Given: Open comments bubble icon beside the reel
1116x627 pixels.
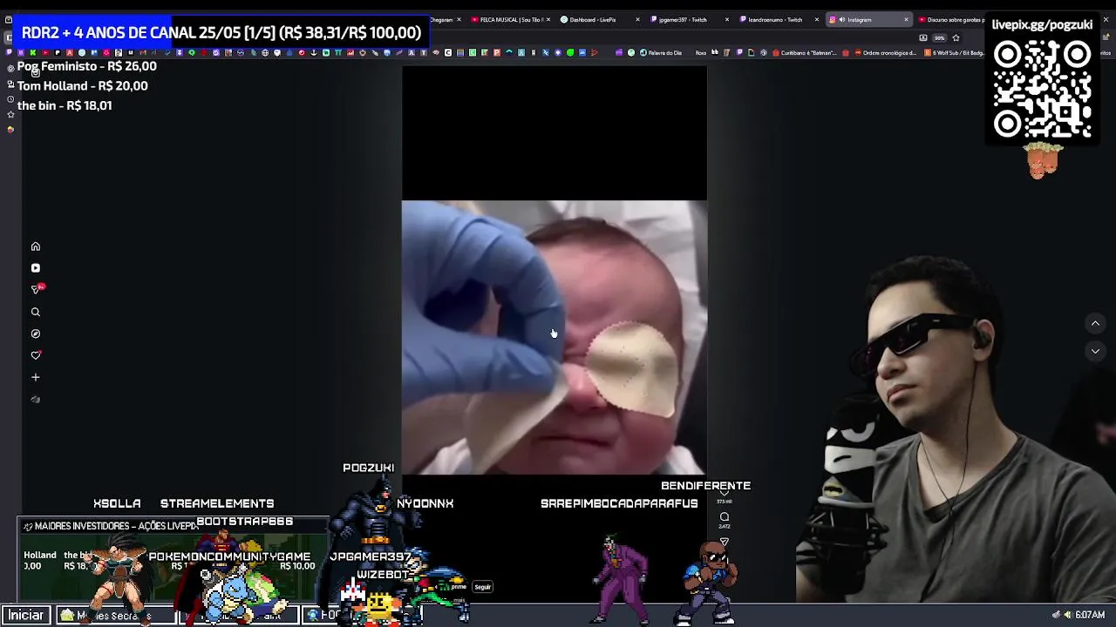Looking at the screenshot, I should (x=725, y=517).
